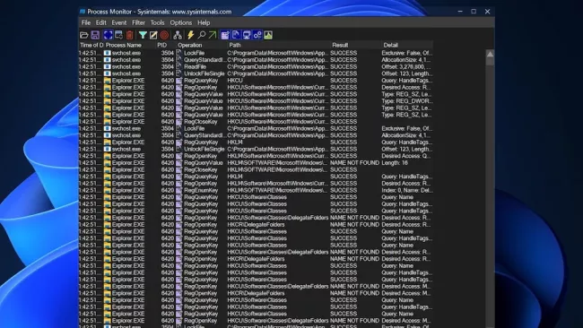Click the Open folder toolbar icon
The width and height of the screenshot is (583, 328).
click(x=84, y=35)
